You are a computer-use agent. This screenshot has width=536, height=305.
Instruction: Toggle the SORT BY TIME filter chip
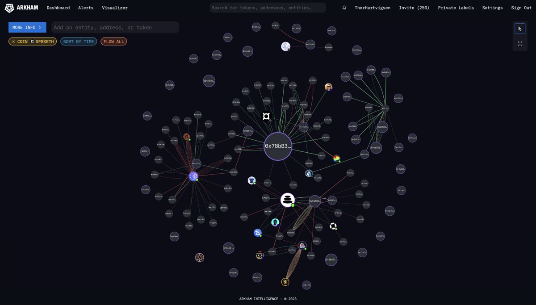tap(79, 41)
